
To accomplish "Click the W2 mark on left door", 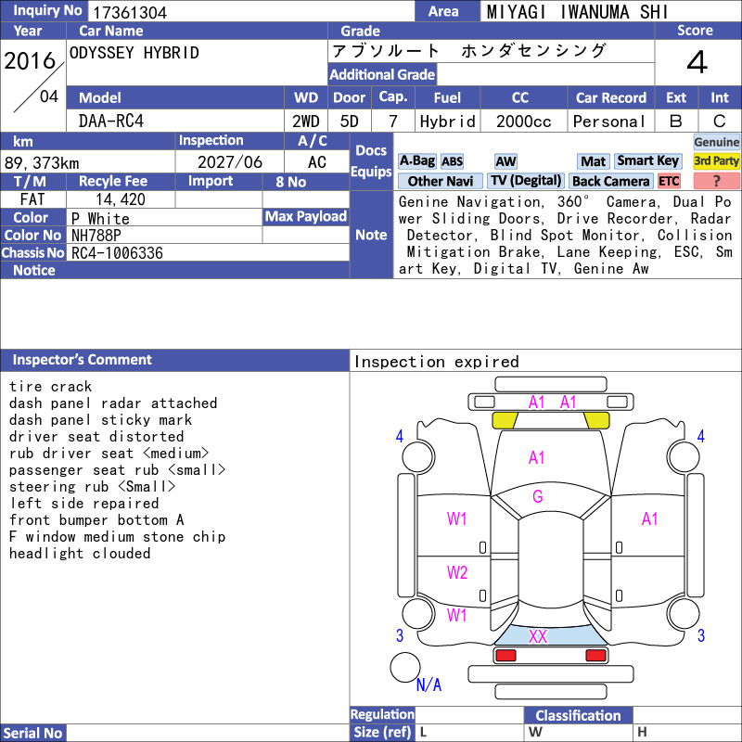I will pos(457,572).
